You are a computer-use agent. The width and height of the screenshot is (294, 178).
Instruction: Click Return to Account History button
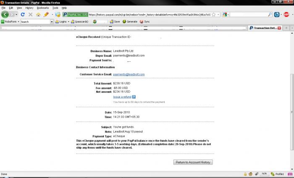tap(193, 162)
